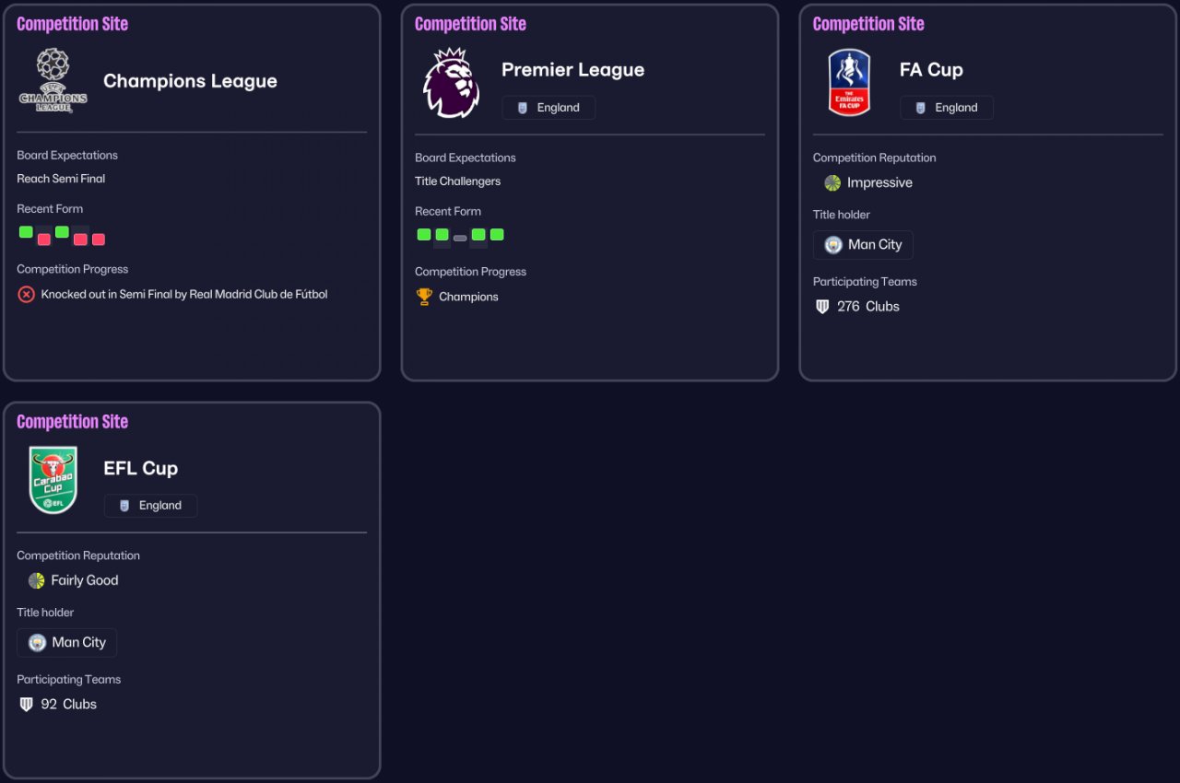
Task: Click the first green result in Champions League form
Action: [x=26, y=232]
